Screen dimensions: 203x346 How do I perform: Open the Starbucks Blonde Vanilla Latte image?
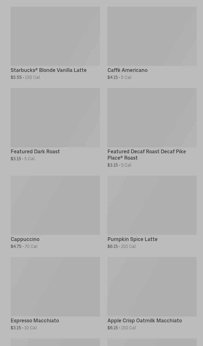tap(55, 36)
